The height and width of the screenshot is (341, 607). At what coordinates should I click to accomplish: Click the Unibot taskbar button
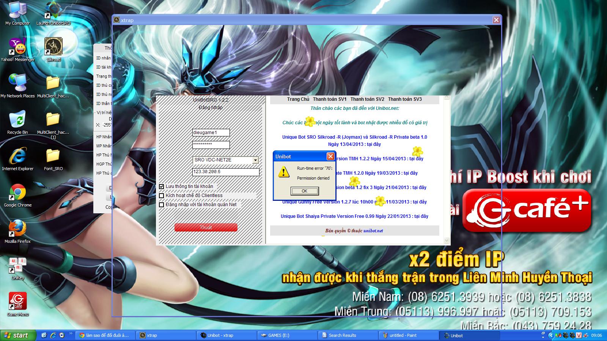(469, 335)
